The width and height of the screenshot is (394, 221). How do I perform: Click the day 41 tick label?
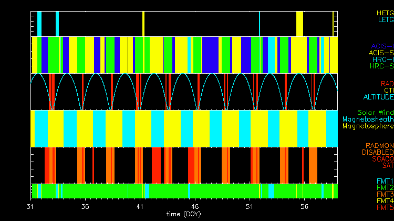coord(140,207)
